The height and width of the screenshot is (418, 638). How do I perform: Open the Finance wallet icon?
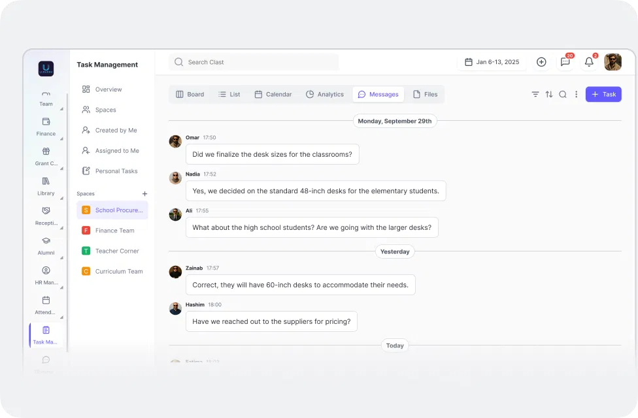(x=46, y=121)
